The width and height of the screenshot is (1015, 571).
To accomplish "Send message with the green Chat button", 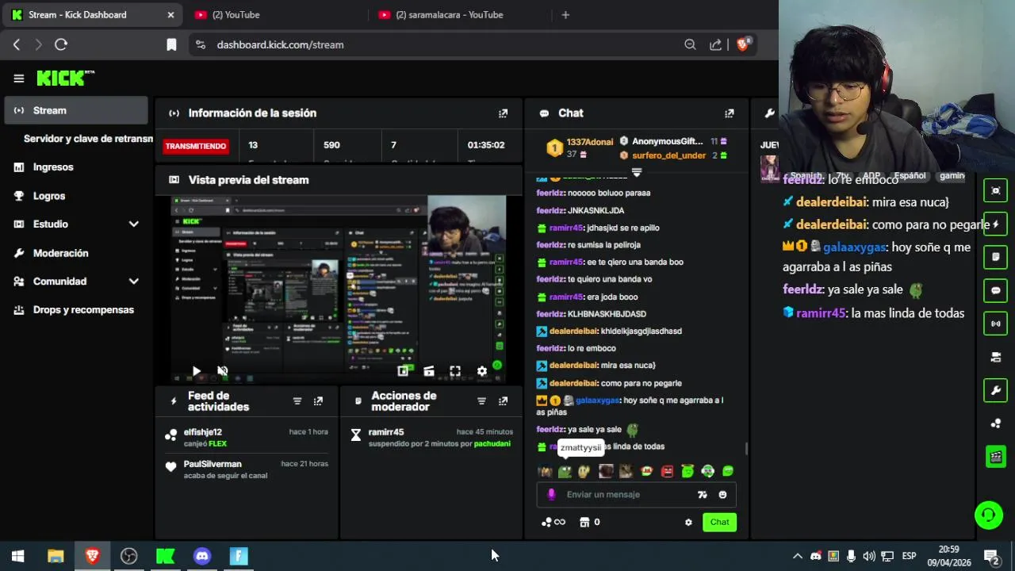I will (719, 522).
